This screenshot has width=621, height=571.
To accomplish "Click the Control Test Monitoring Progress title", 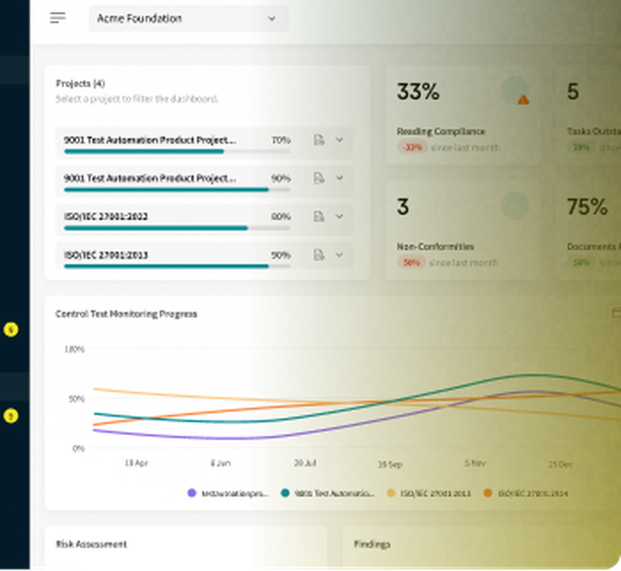I will tap(126, 314).
